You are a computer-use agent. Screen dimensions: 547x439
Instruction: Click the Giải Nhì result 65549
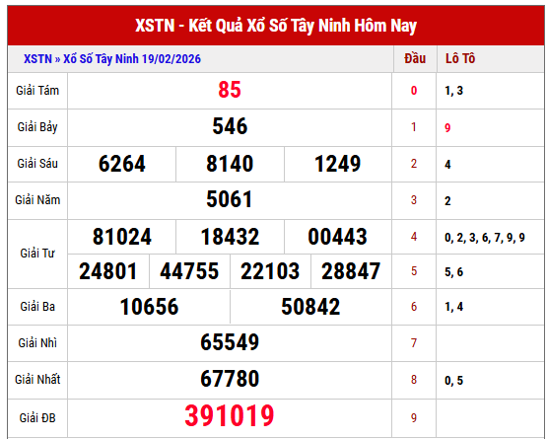click(230, 342)
